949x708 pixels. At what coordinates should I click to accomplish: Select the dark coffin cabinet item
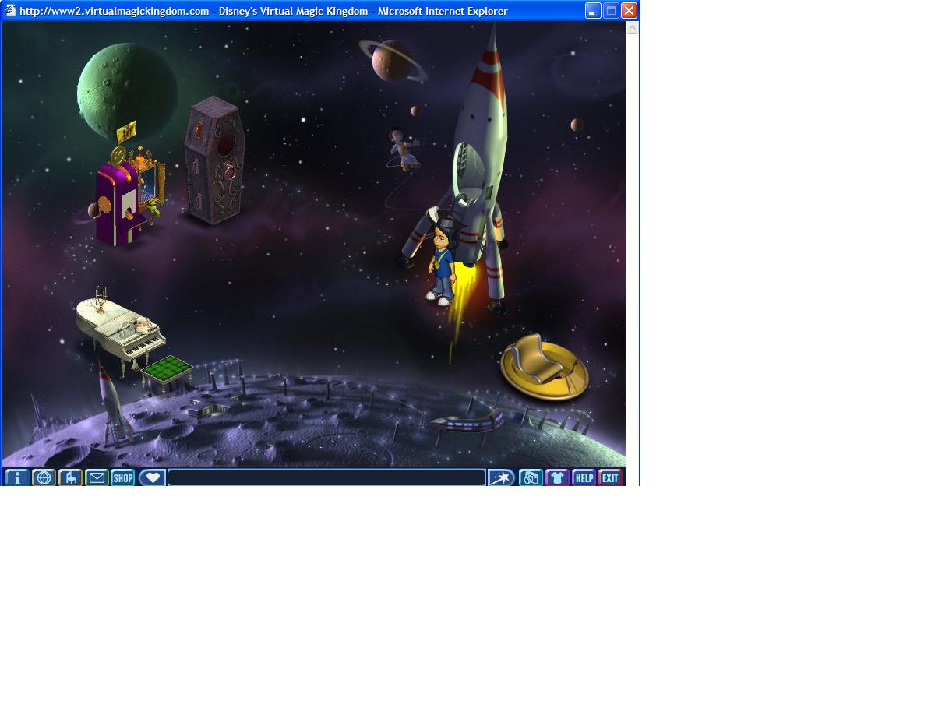pos(213,160)
